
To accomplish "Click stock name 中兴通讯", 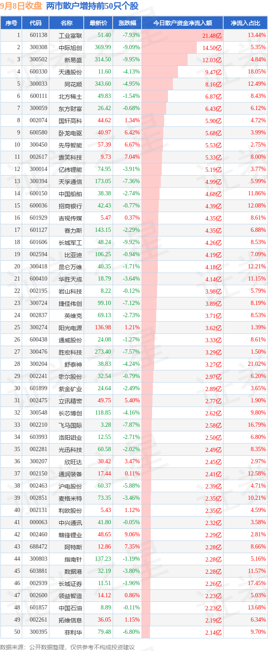I will [70, 522].
